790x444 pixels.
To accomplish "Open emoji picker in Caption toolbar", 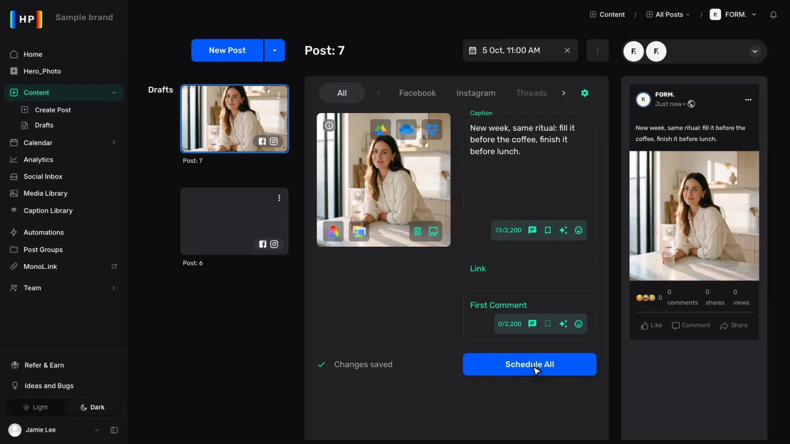I will click(x=579, y=230).
